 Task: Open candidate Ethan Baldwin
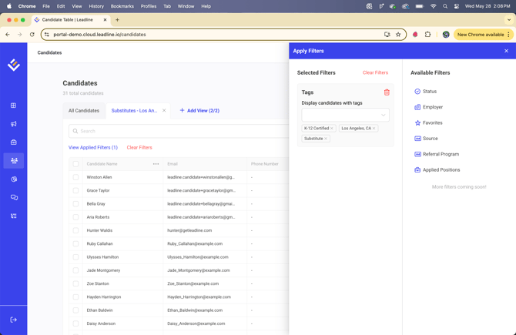[x=99, y=310]
